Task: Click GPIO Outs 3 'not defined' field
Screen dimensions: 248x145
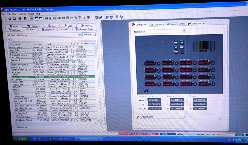Action: point(200,108)
